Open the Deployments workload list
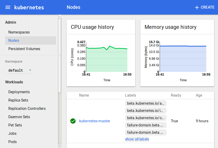The width and height of the screenshot is (218, 148). [x=19, y=92]
